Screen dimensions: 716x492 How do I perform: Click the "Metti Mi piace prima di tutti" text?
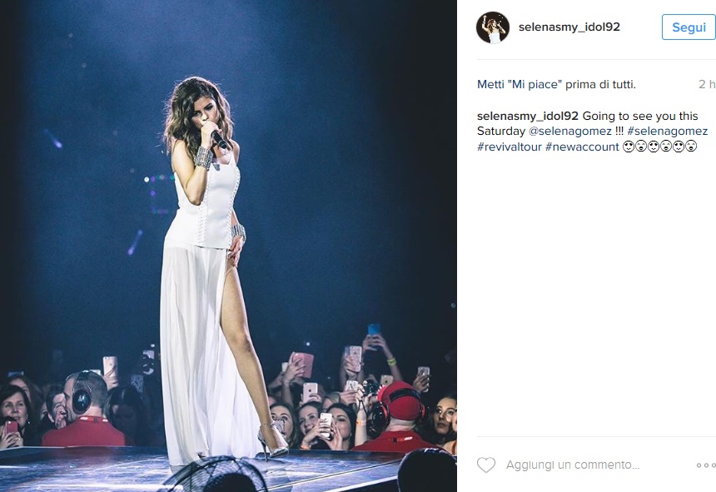coord(556,84)
